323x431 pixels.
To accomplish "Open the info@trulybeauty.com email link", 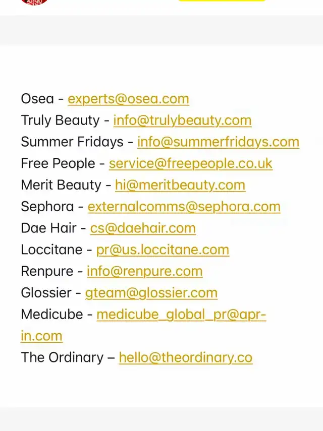I will tap(182, 120).
